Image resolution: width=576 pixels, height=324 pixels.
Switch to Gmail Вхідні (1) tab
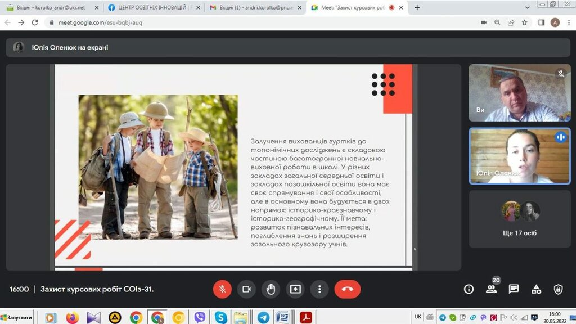(252, 8)
